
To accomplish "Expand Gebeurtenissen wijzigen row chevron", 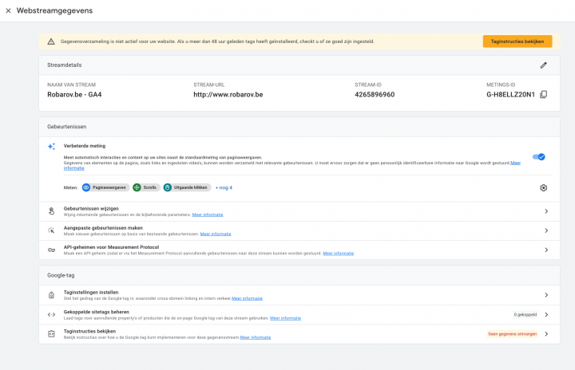I will [546, 211].
